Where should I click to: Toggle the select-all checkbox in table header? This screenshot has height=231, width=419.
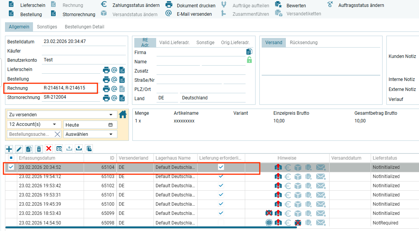[x=11, y=158]
